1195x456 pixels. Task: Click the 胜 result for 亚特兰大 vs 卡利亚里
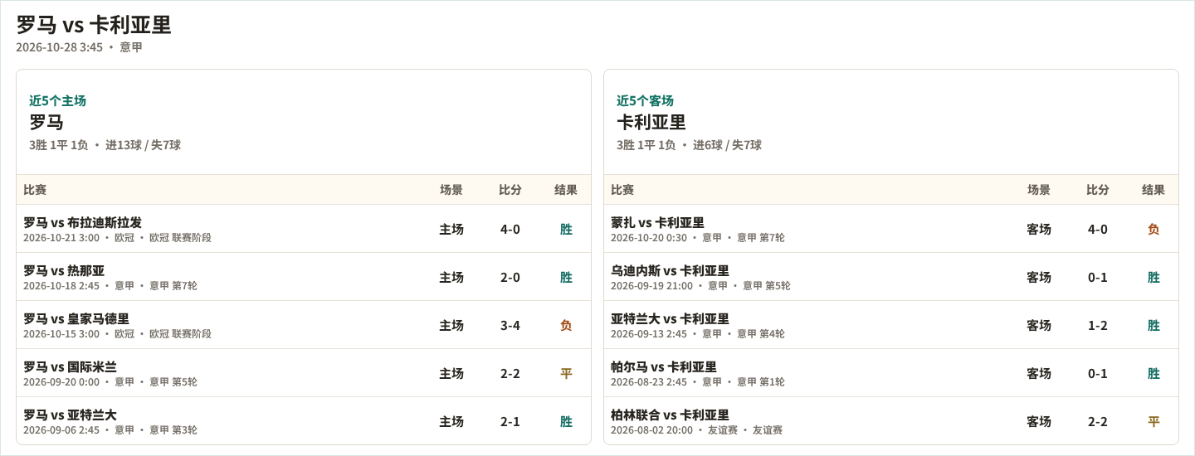tap(1154, 325)
